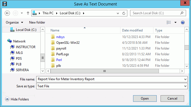Sort by the Date modified column
191x107 pixels.
[132, 30]
